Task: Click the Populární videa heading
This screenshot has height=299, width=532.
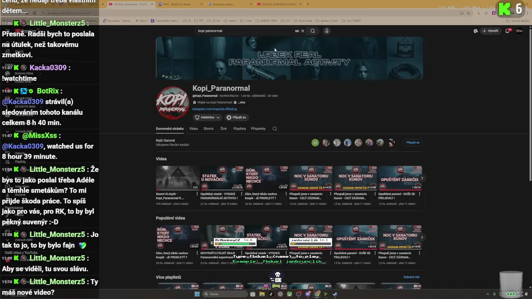Action: [170, 218]
